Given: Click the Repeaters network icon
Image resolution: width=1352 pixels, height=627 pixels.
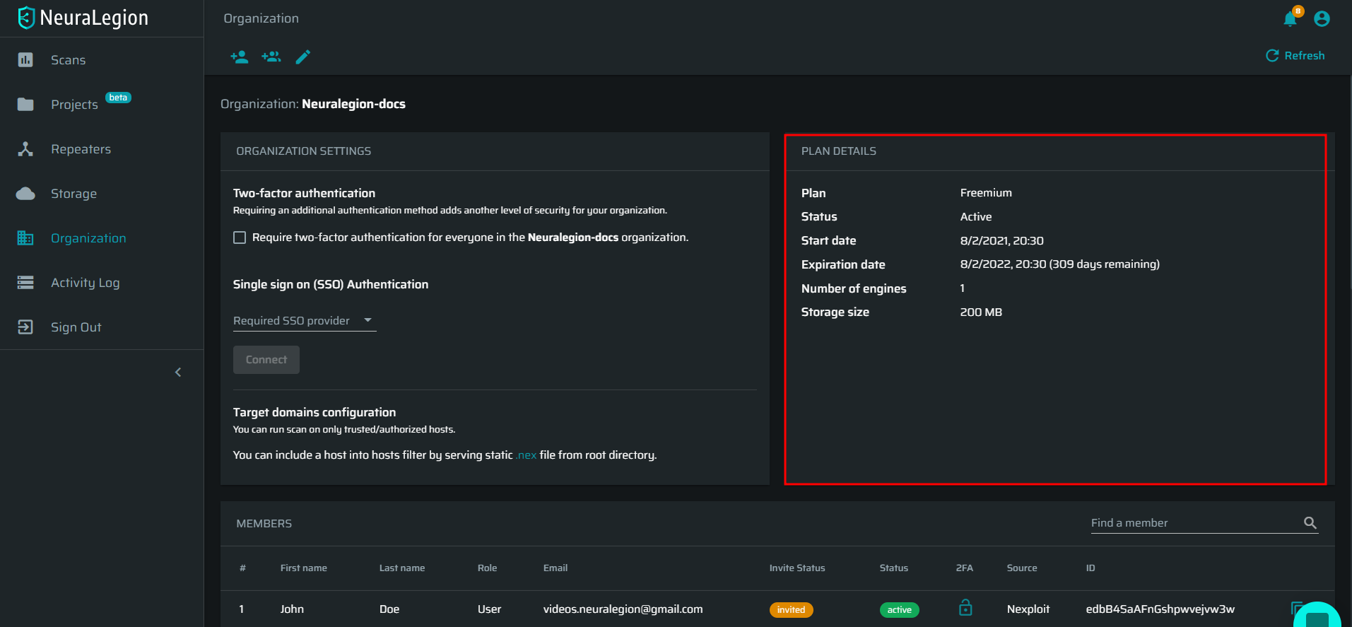Looking at the screenshot, I should [x=25, y=149].
